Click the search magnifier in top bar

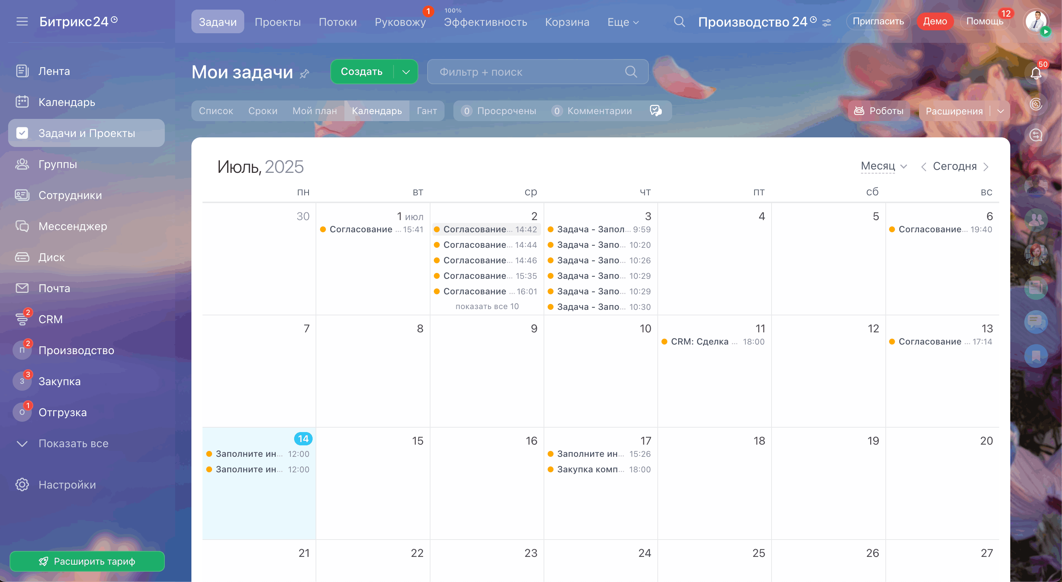tap(679, 21)
